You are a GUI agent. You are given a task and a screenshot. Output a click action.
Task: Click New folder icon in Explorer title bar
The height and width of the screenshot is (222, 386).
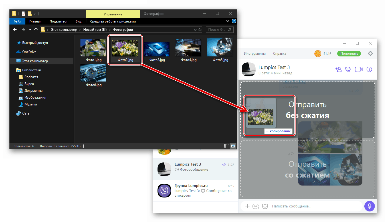point(30,13)
